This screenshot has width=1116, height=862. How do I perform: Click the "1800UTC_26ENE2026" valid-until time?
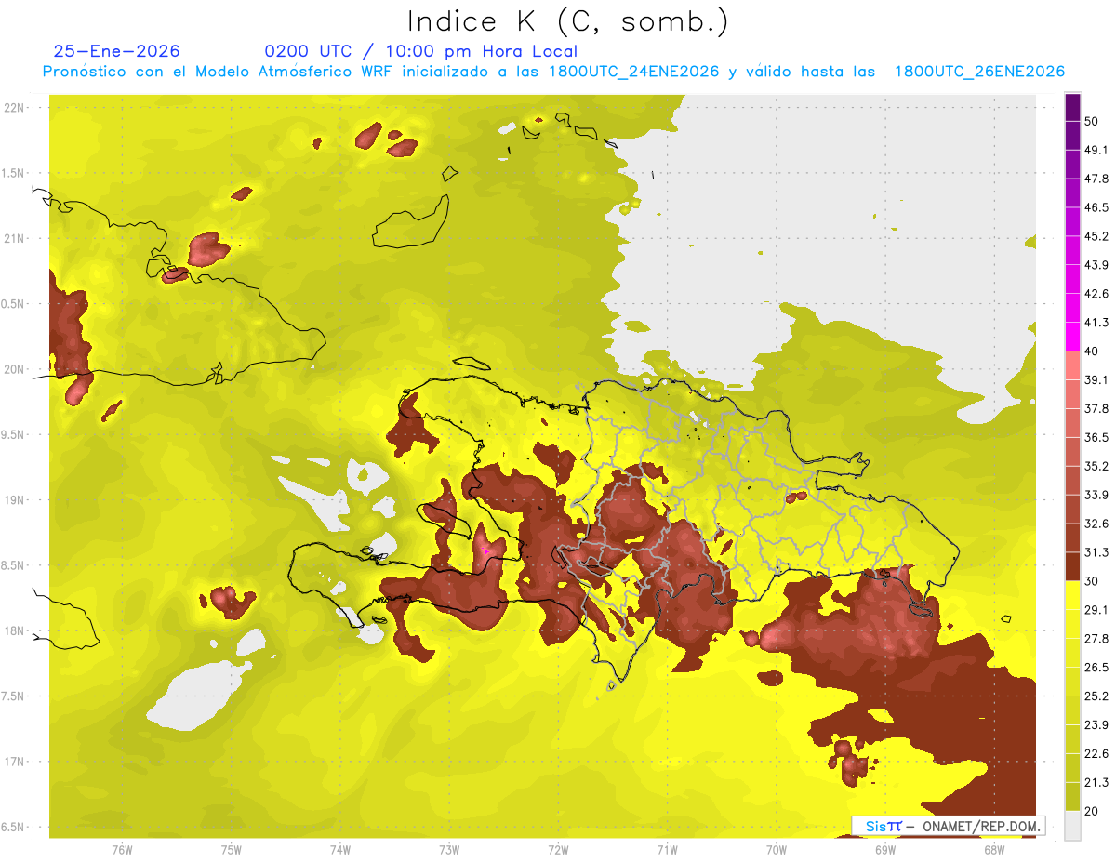tap(979, 72)
